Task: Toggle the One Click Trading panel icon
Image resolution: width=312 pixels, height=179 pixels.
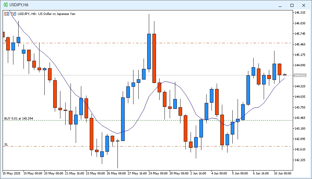Action: tap(13, 14)
